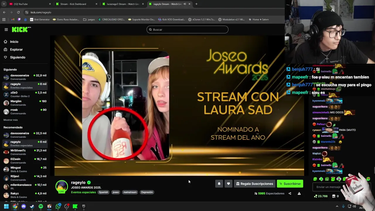Viewport: 375px width, 211px height.
Task: Open Epic Games Launcher from taskbar
Action: tap(83, 206)
